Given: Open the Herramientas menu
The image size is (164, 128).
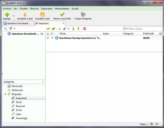Looking at the screenshot, I should coord(62,9).
